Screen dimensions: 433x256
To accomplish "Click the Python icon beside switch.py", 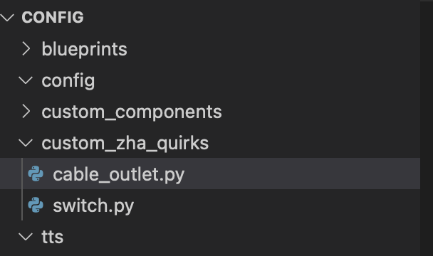I will pyautogui.click(x=36, y=205).
